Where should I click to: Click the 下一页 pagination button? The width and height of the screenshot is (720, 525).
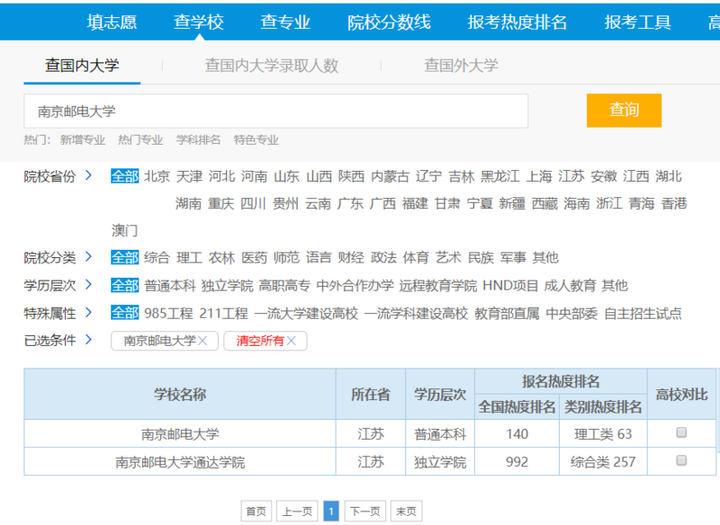pyautogui.click(x=365, y=512)
